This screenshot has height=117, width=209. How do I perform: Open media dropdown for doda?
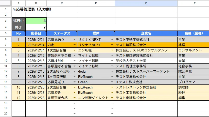click(x=112, y=71)
